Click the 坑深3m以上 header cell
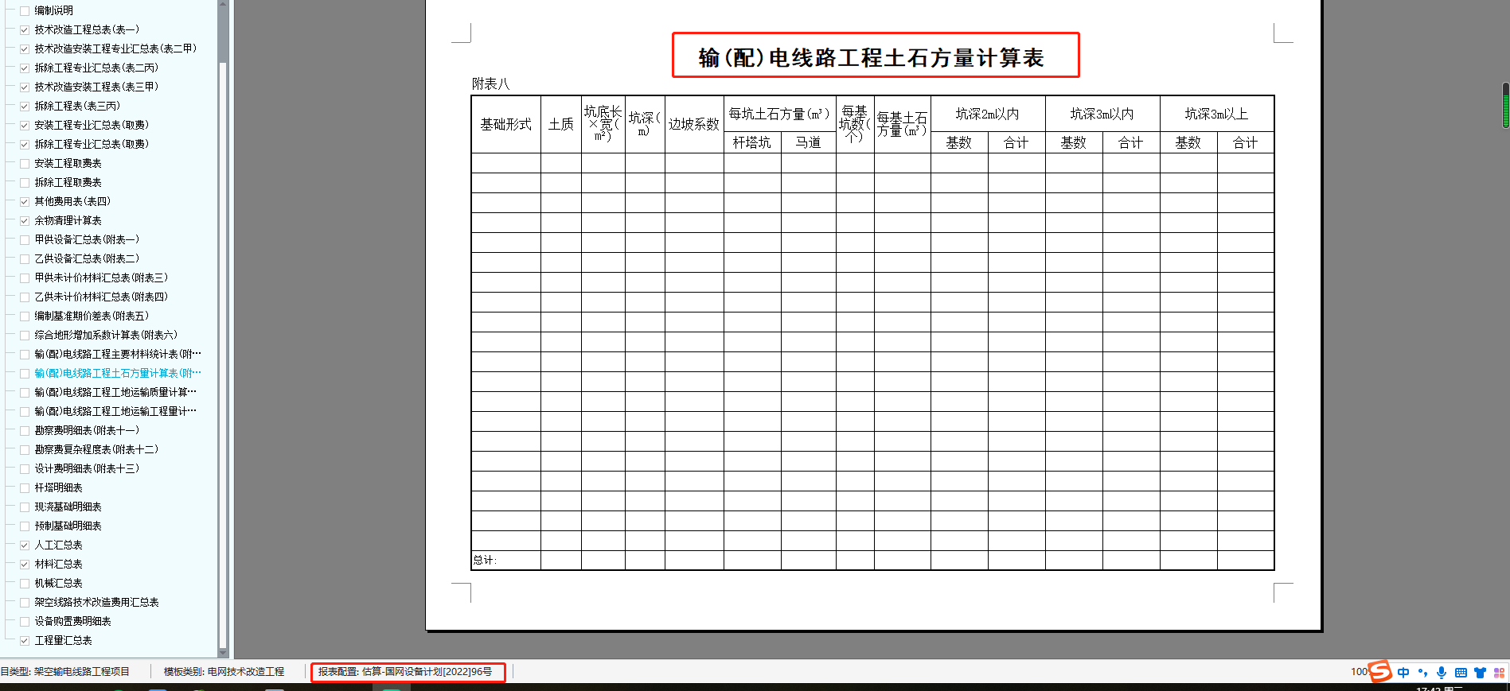1510x691 pixels. (x=1216, y=114)
